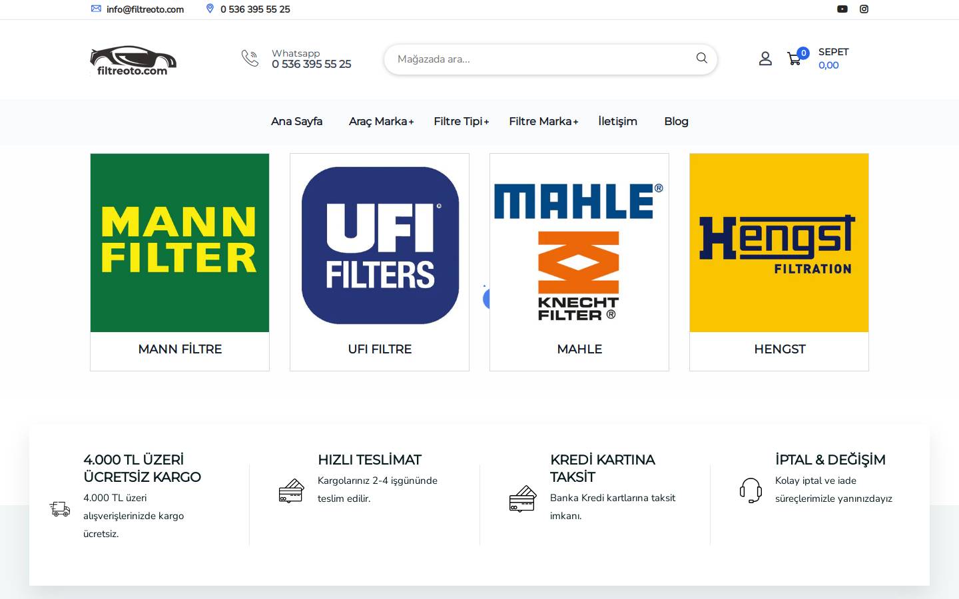Click the MAHLE caption link
Image resolution: width=959 pixels, height=599 pixels.
(579, 349)
